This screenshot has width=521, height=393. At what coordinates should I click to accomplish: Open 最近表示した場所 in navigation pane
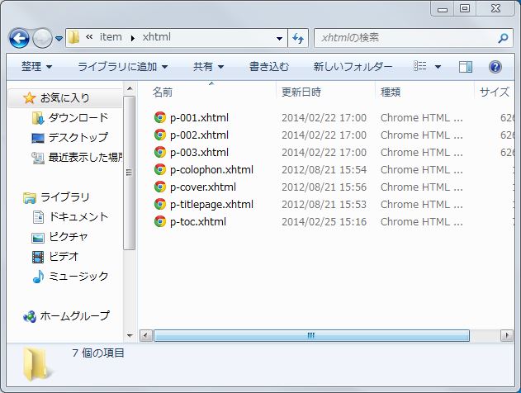coord(86,157)
